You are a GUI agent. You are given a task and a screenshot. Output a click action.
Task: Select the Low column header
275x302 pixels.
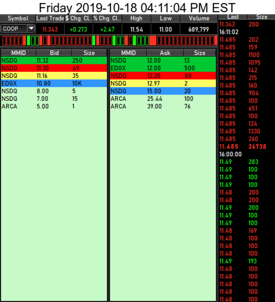pos(165,18)
